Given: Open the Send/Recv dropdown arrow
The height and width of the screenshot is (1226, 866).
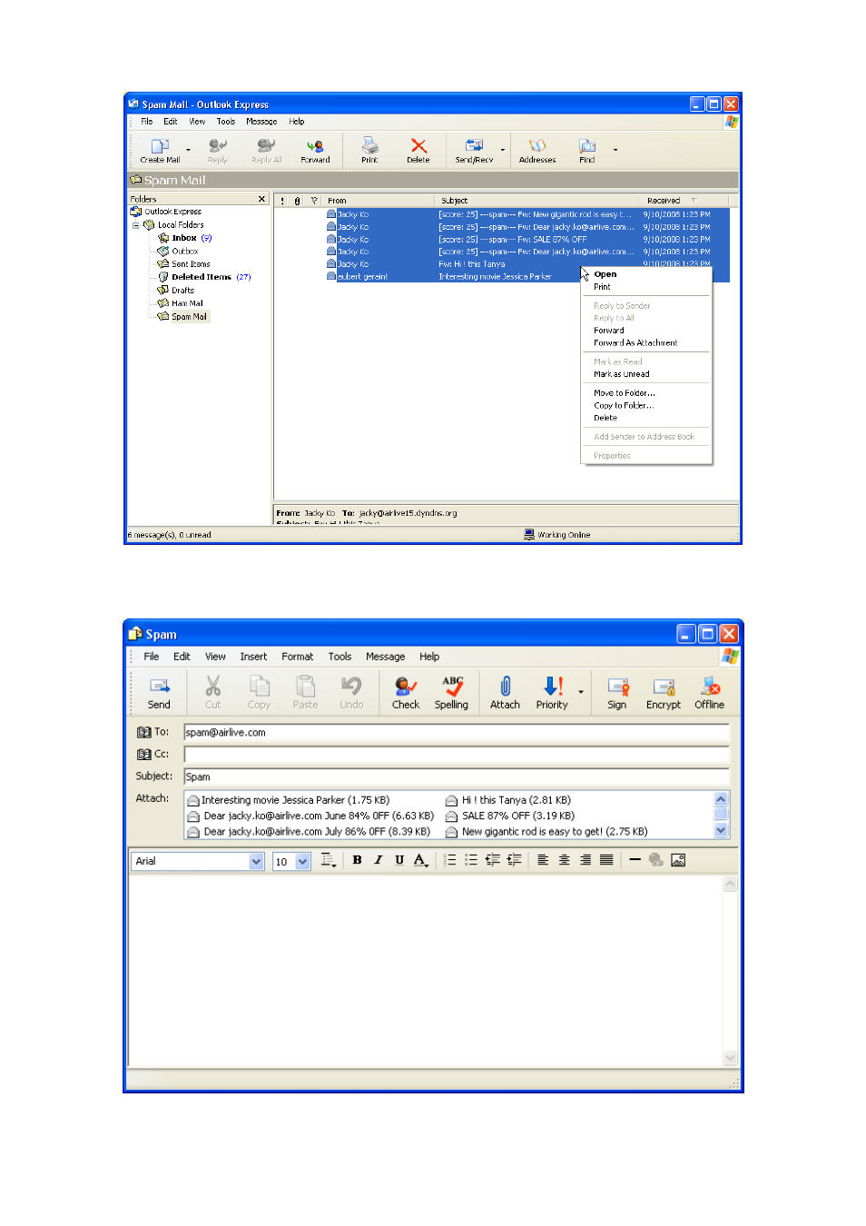Looking at the screenshot, I should (503, 150).
